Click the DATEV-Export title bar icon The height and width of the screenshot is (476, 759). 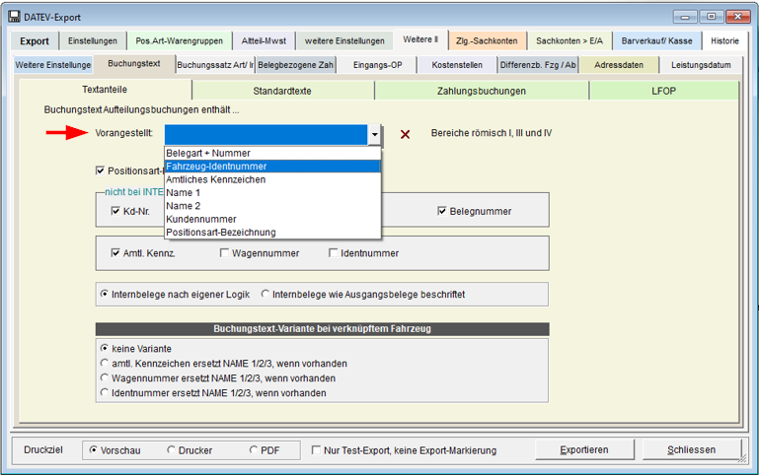[15, 17]
